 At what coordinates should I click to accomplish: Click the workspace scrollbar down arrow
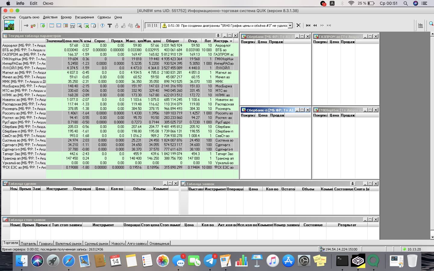pyautogui.click(x=432, y=237)
